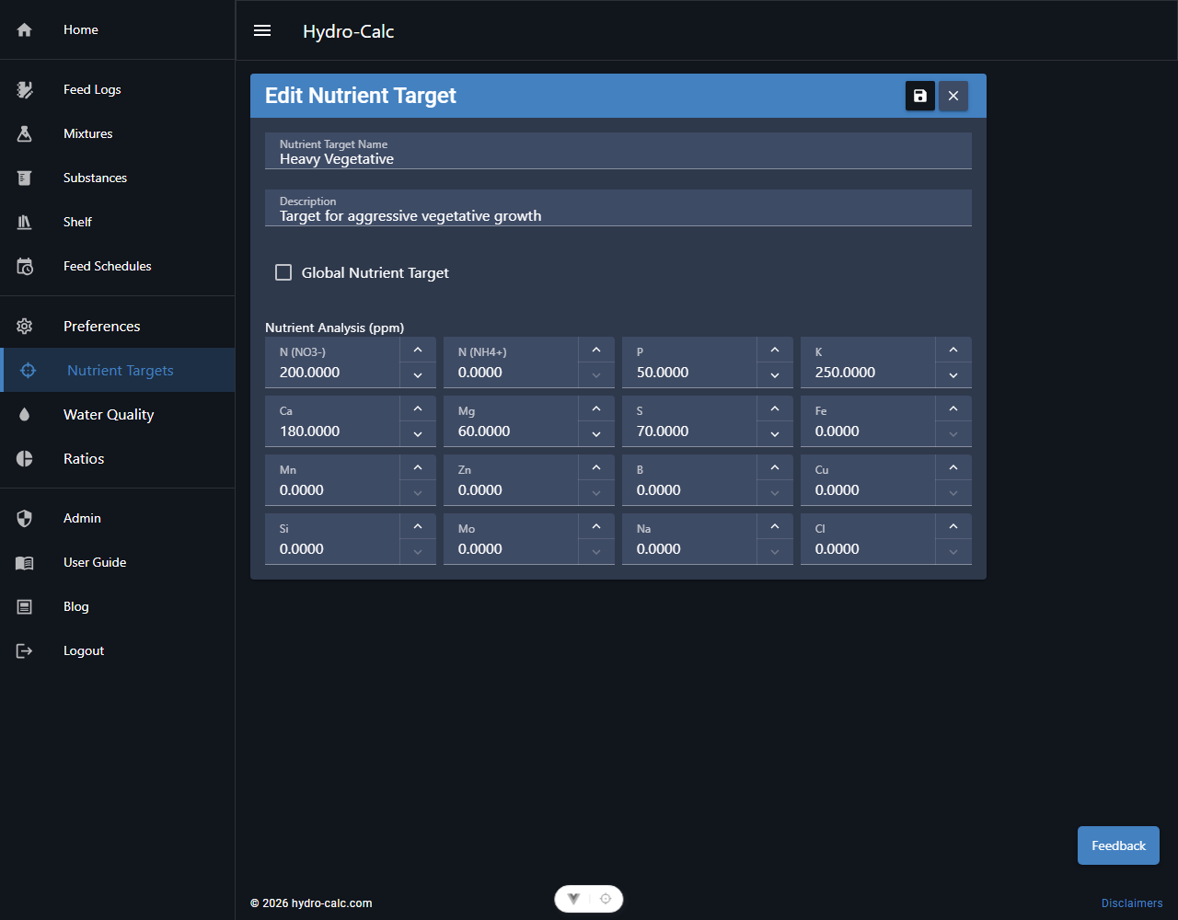Open the Disclaimers link
Image resolution: width=1178 pixels, height=920 pixels.
click(1132, 903)
